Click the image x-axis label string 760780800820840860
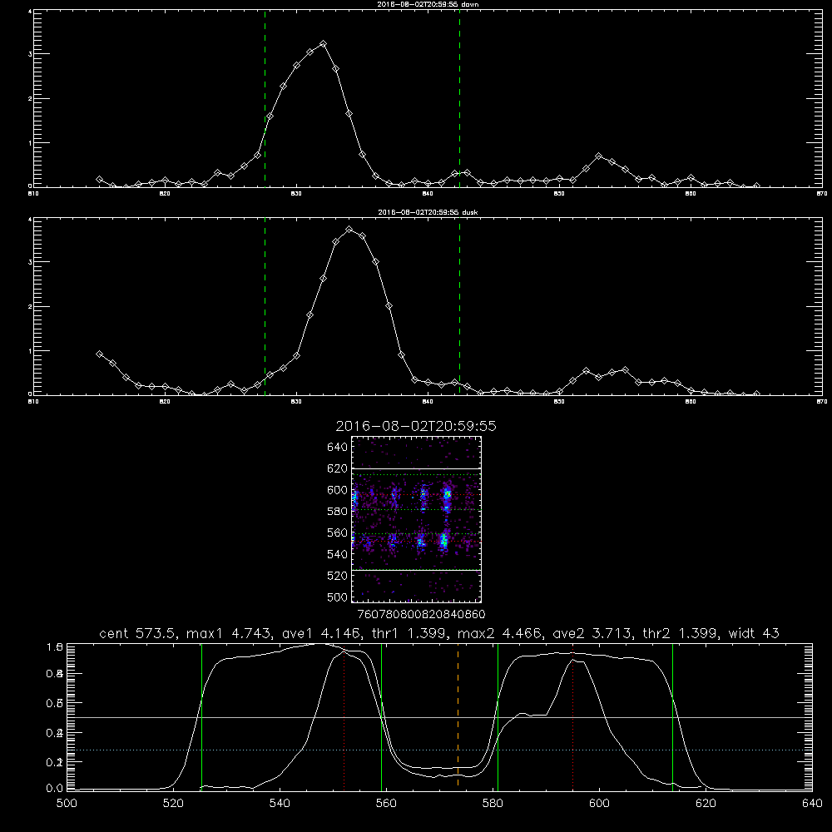 click(421, 614)
